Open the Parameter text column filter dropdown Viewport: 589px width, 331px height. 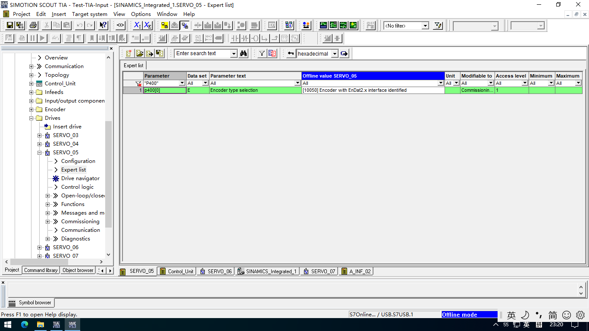click(298, 83)
